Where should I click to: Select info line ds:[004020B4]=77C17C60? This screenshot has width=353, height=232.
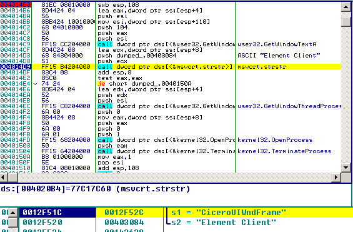click(96, 189)
